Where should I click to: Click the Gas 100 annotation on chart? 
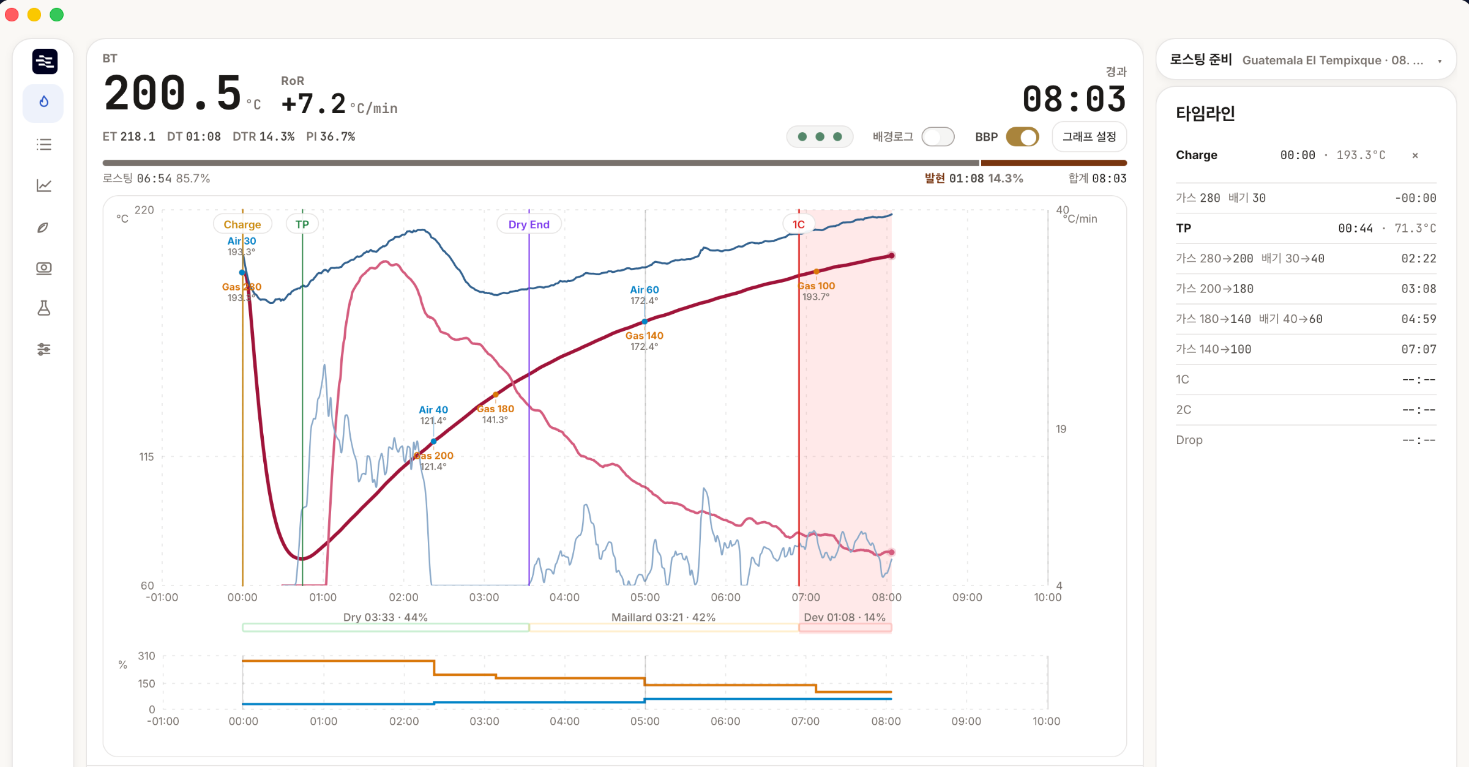click(x=817, y=286)
